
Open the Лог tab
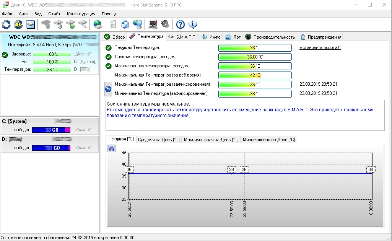click(233, 37)
